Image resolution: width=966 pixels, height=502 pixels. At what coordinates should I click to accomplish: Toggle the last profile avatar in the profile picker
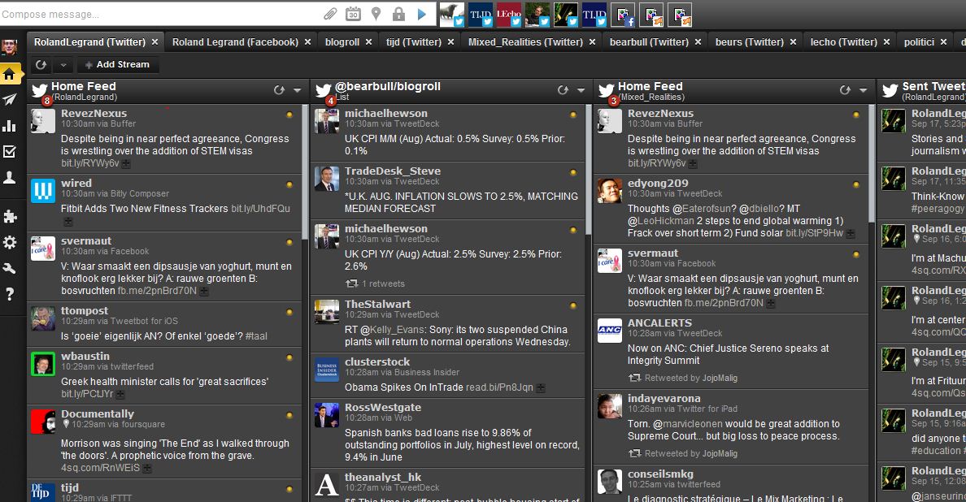coord(680,15)
